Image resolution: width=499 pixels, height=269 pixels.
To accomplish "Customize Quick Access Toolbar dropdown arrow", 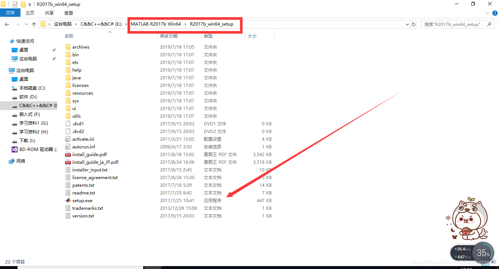I will 30,4.
